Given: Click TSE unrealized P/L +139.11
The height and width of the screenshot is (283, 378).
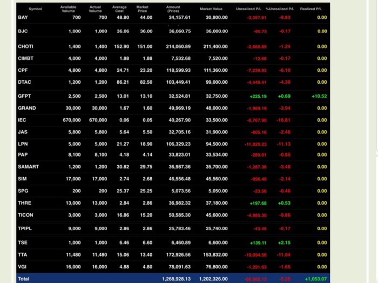Looking at the screenshot, I should point(258,242).
